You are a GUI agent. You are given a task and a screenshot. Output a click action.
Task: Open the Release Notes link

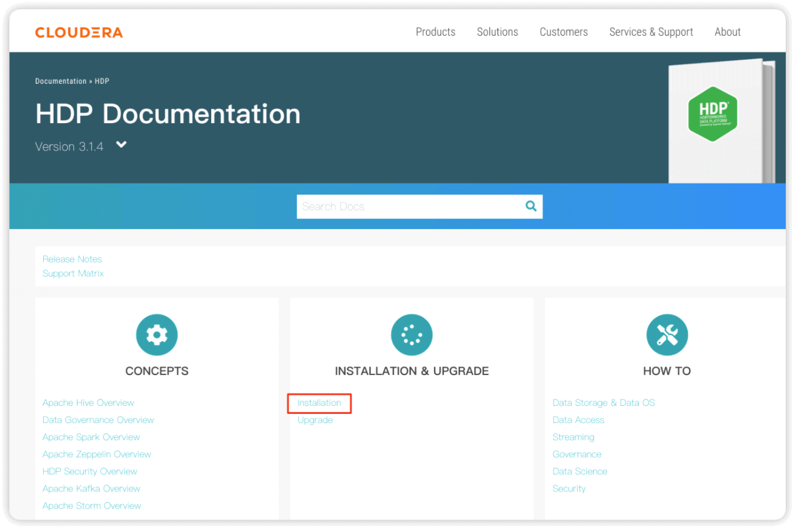point(72,259)
